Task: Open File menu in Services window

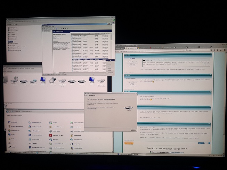Action: pyautogui.click(x=43, y=27)
